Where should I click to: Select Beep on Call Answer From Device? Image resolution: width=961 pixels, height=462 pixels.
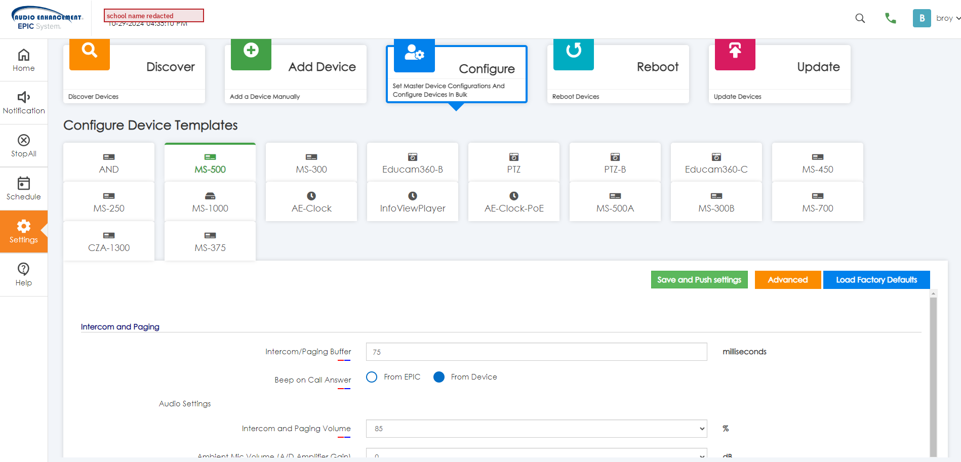point(439,377)
